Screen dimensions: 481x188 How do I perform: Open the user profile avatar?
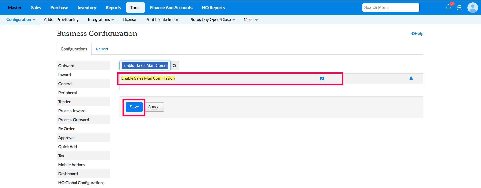pyautogui.click(x=473, y=8)
